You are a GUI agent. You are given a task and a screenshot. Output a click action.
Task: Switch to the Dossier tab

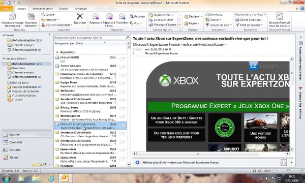[x=64, y=9]
